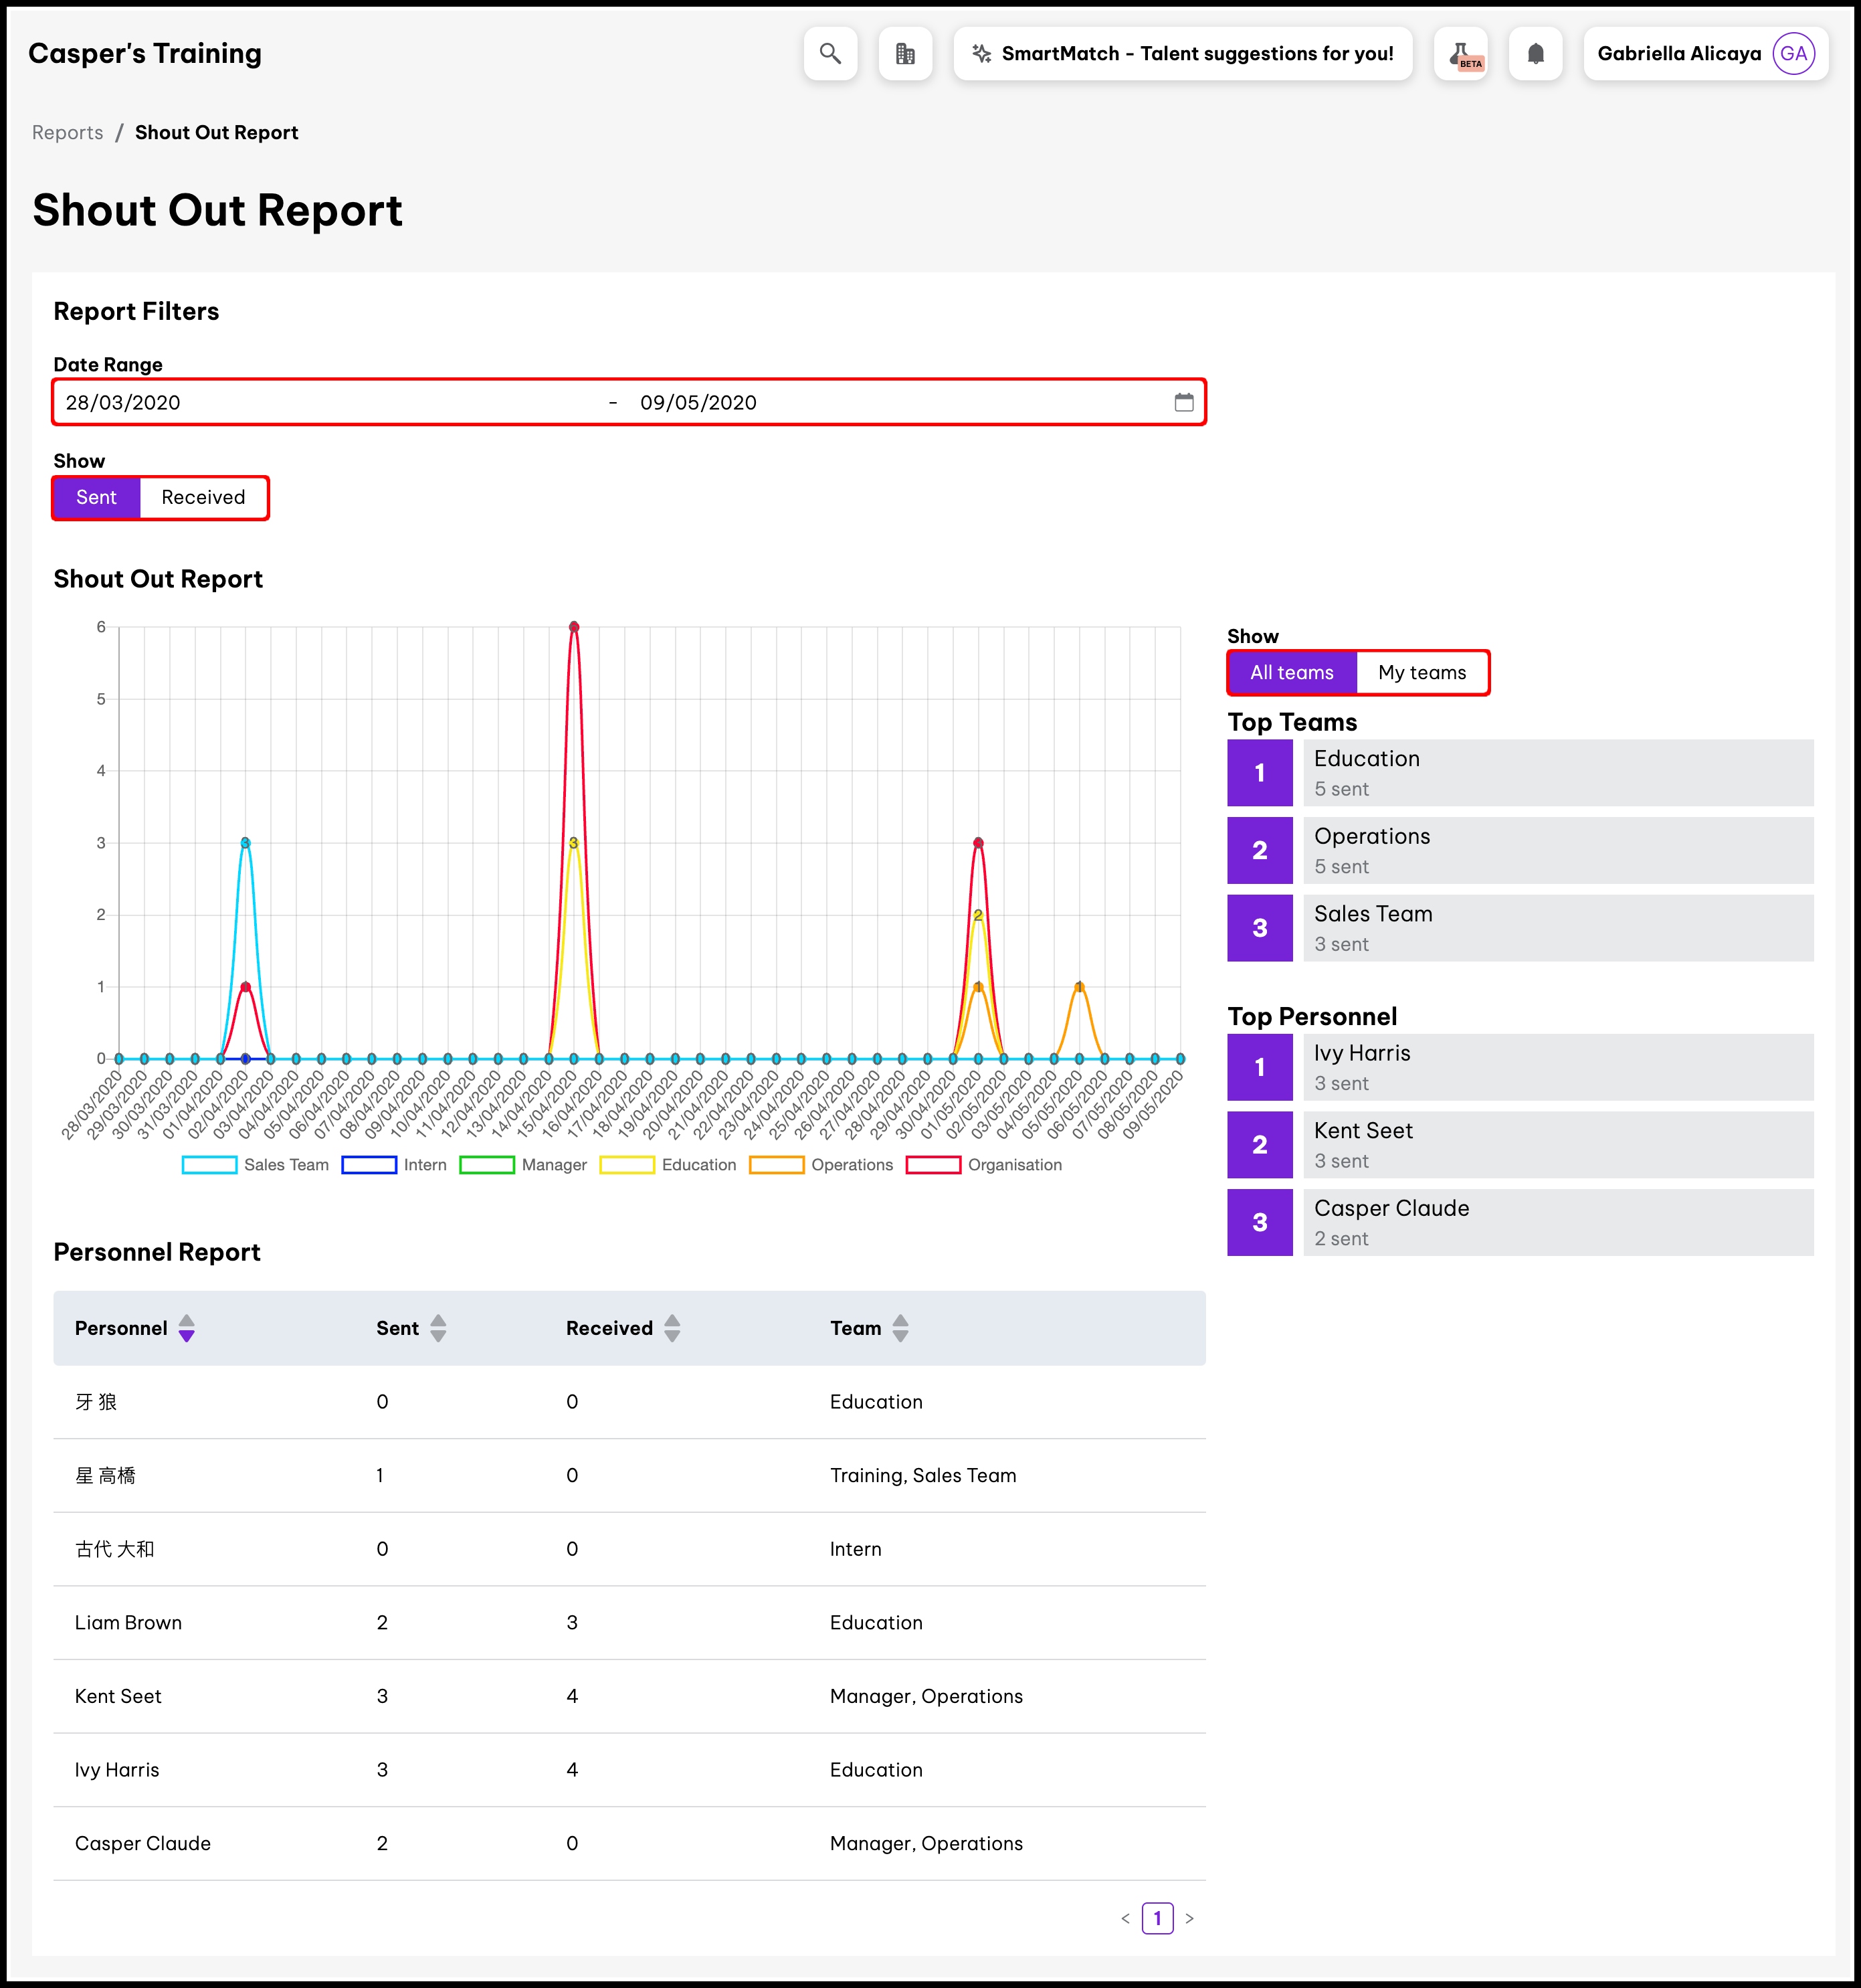Select page 1 in pagination
This screenshot has height=1988, width=1861.
(1157, 1918)
